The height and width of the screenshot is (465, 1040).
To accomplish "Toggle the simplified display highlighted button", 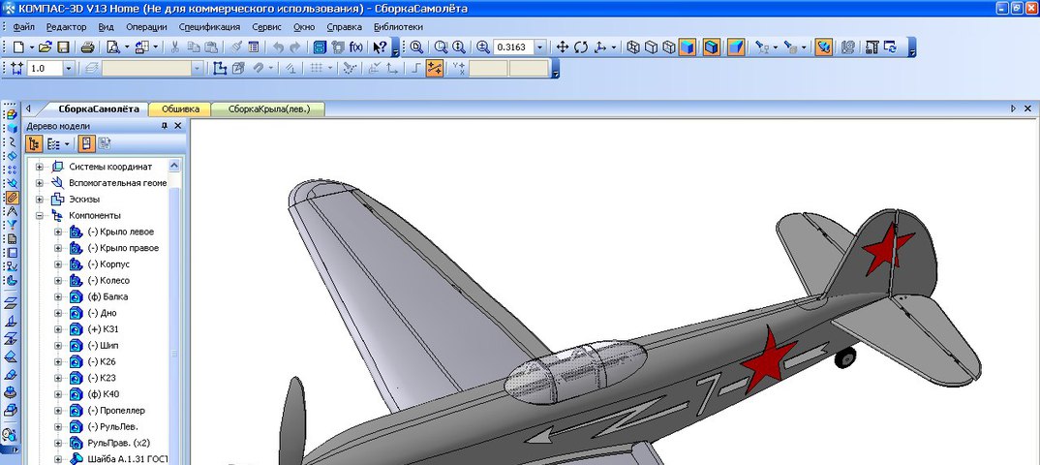I will pos(824,47).
